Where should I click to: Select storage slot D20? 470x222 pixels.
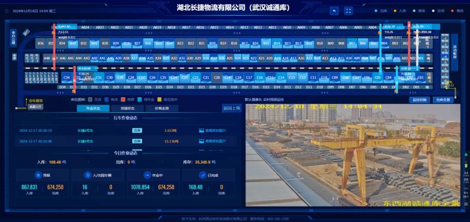(x=212, y=87)
